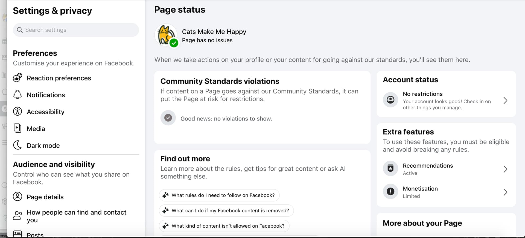Click the Notifications bell icon
The width and height of the screenshot is (525, 238).
(x=17, y=95)
